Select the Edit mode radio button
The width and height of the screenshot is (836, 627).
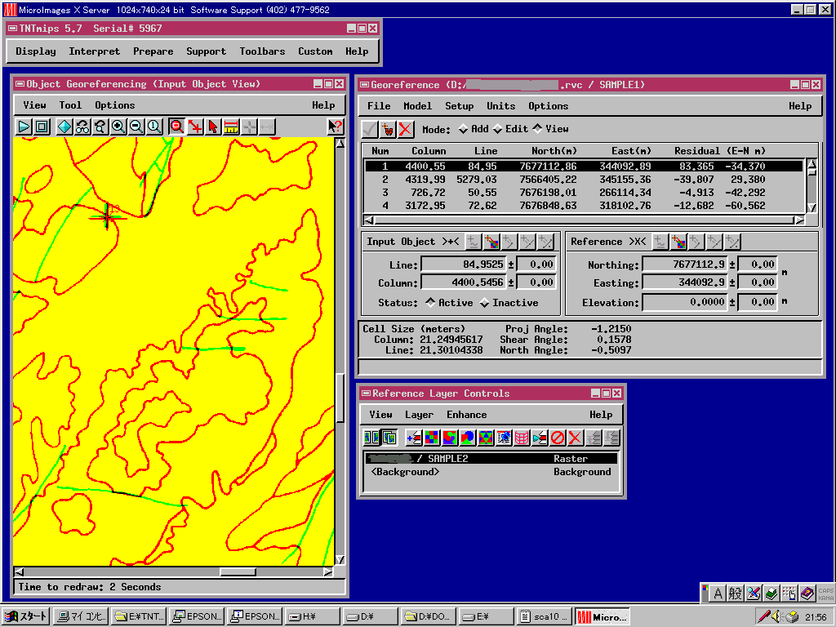tap(498, 129)
